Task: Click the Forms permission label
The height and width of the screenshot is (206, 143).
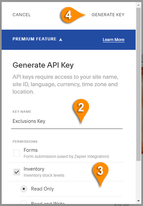Action: pos(31,150)
